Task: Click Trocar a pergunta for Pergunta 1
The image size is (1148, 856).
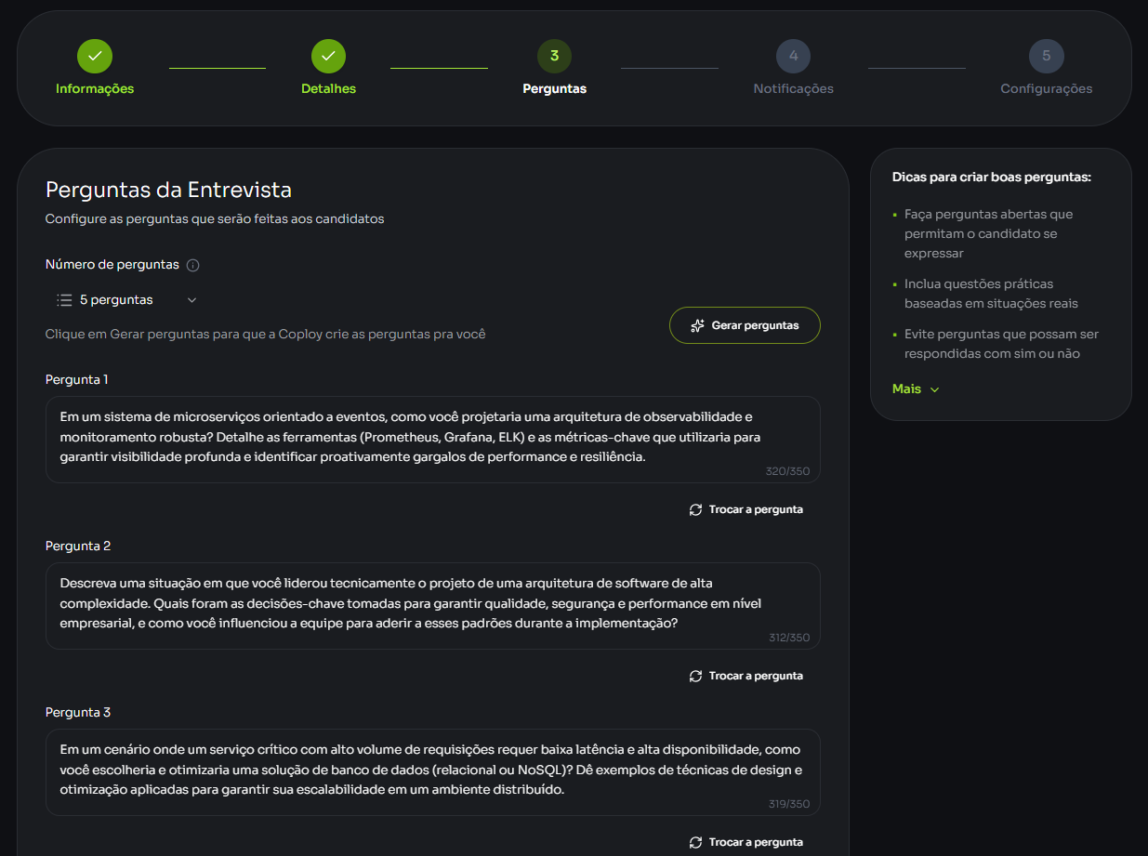Action: [x=746, y=508]
